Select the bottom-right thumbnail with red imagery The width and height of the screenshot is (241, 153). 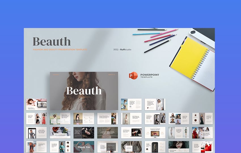coord(202,147)
